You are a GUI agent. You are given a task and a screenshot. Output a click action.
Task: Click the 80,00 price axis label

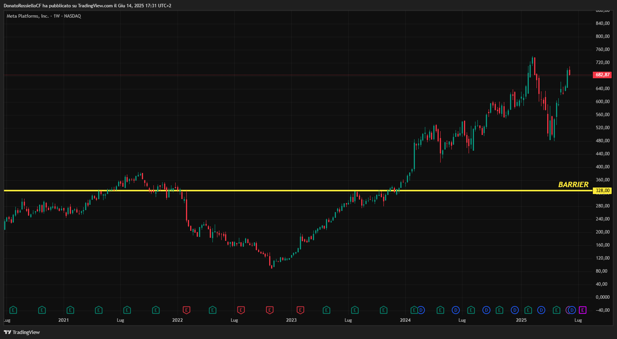point(602,271)
